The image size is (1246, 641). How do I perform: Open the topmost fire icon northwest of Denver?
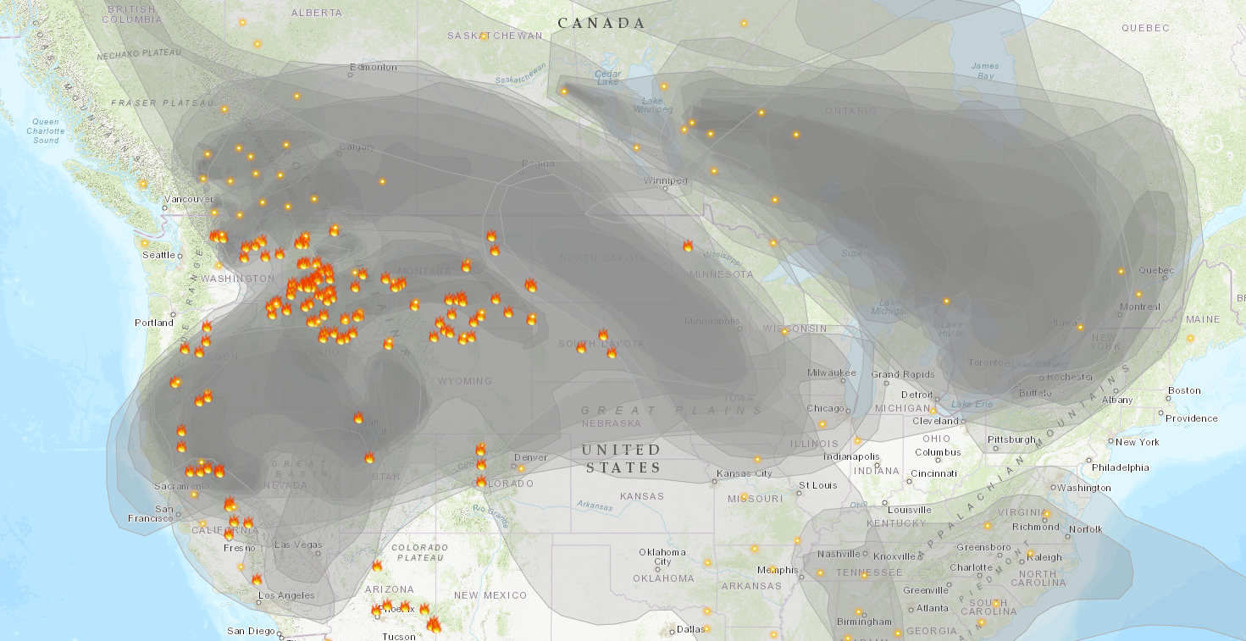[x=480, y=449]
